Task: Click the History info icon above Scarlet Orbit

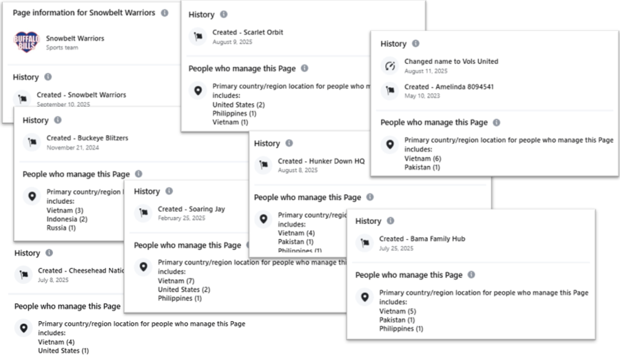Action: click(x=223, y=14)
